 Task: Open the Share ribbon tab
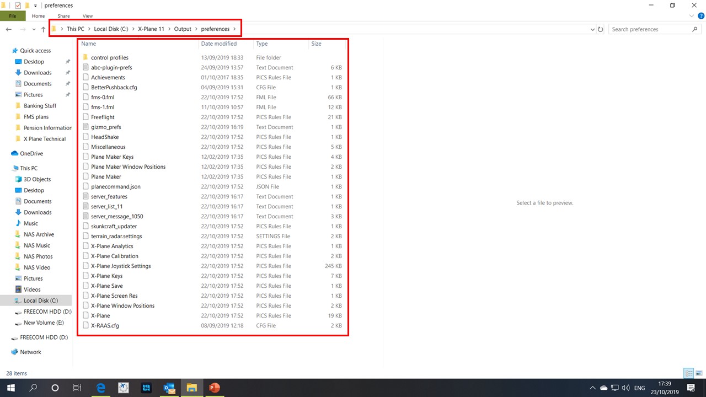(63, 16)
